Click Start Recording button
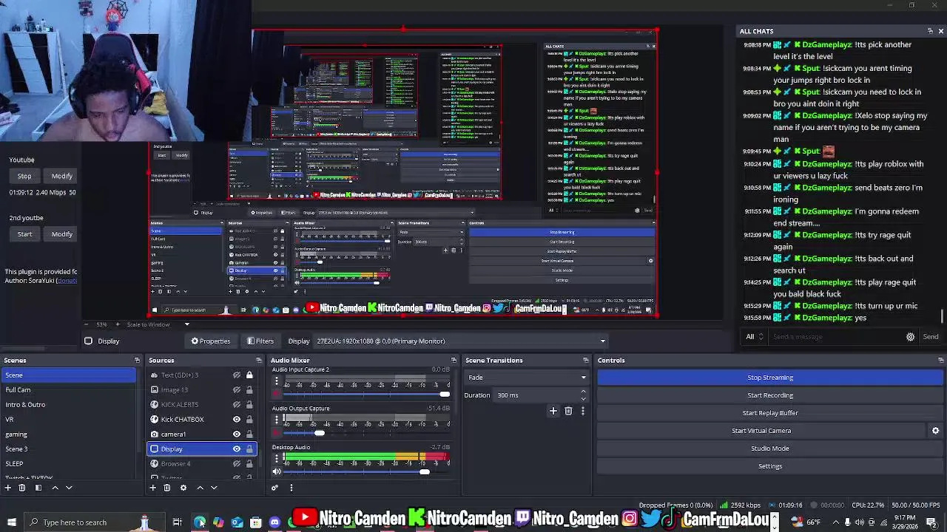947x532 pixels. 769,395
